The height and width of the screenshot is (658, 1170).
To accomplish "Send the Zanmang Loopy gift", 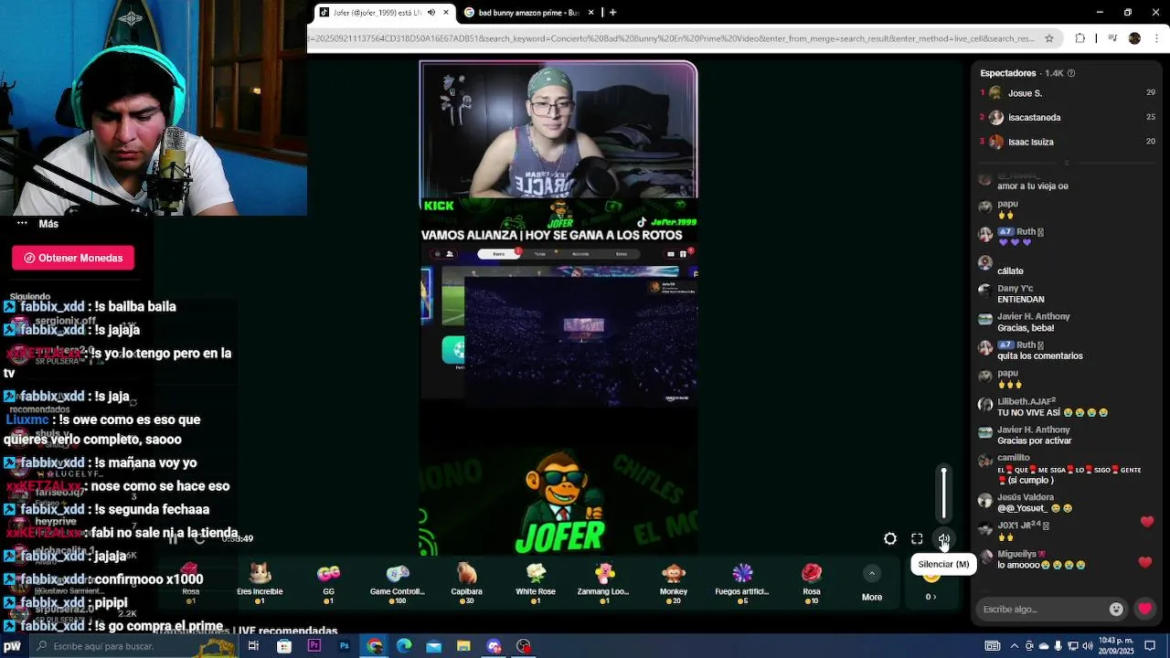I will 603,583.
